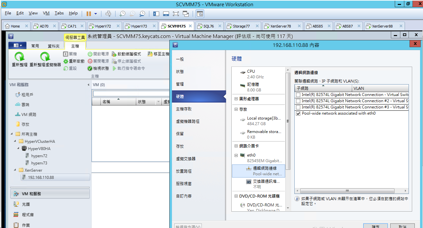The image size is (423, 228).
Task: Select host hyperv72 in the tree
Action: [x=39, y=156]
